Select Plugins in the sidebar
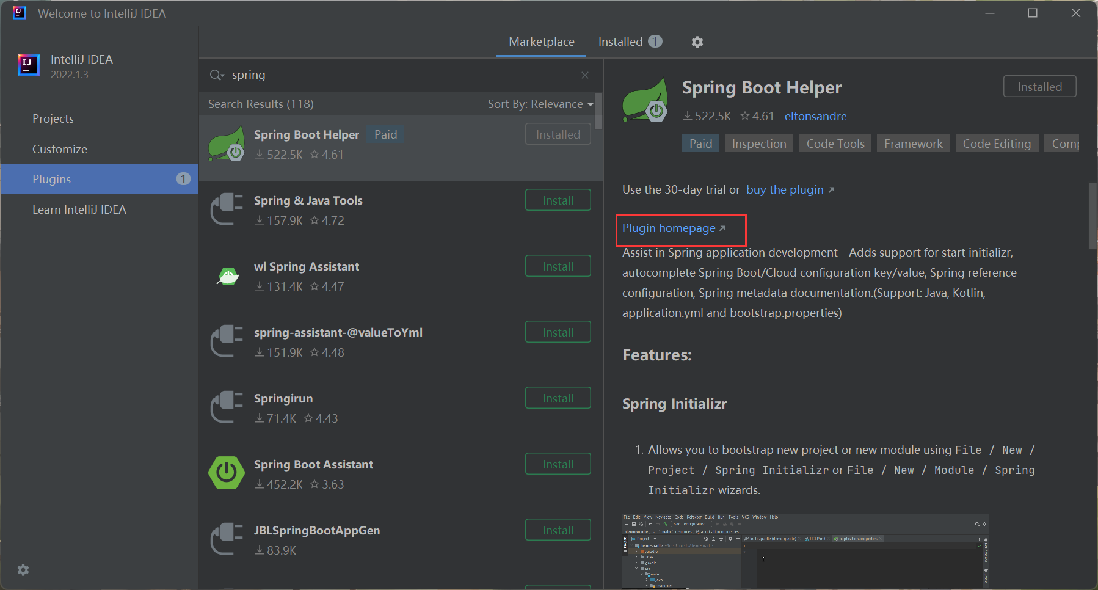 point(99,179)
